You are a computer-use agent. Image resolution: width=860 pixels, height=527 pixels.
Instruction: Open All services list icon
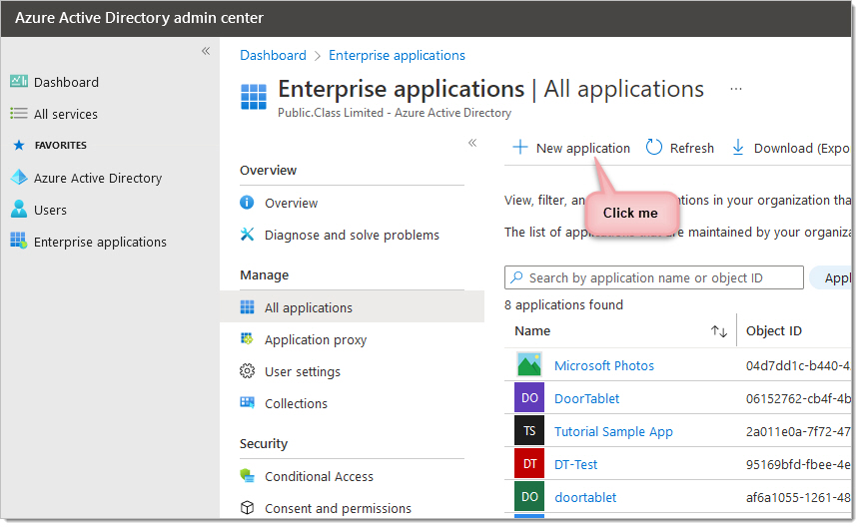pos(19,114)
